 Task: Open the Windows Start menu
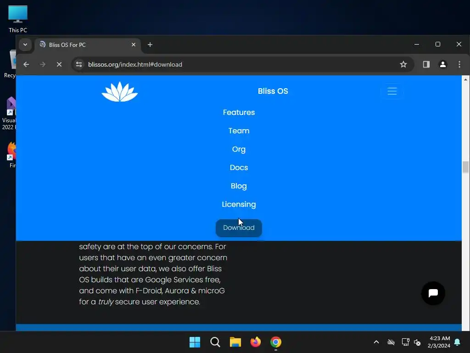coord(195,342)
